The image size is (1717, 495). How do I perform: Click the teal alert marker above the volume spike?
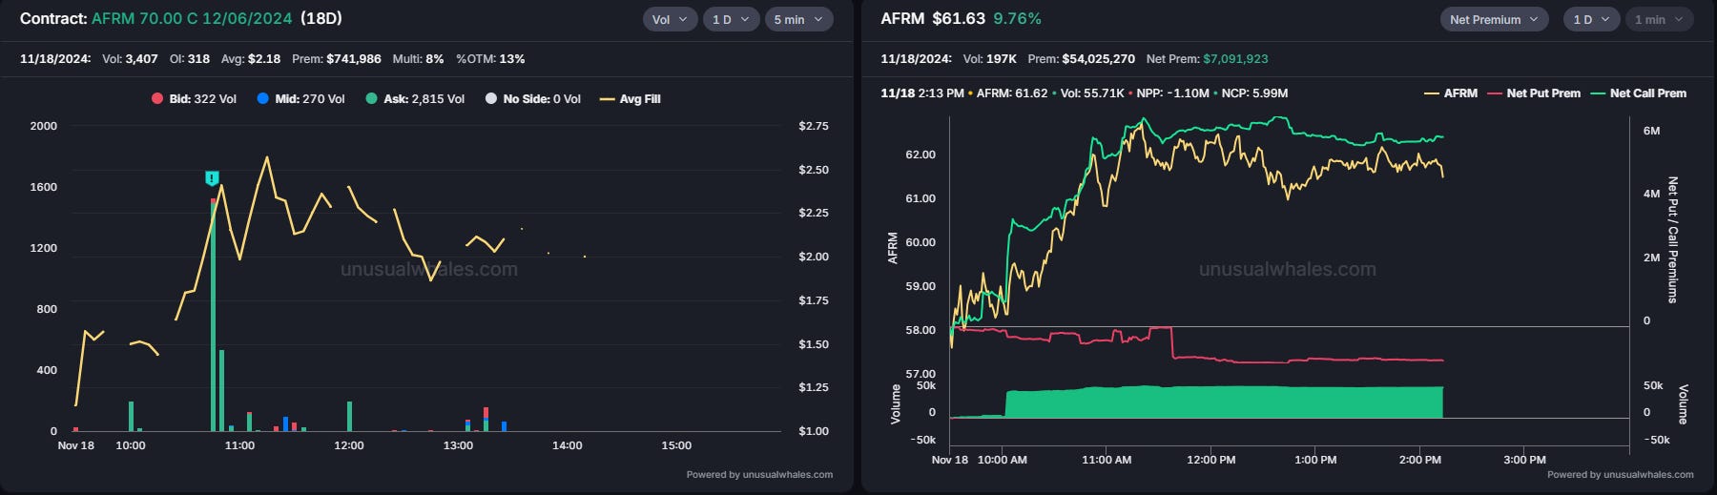point(212,178)
